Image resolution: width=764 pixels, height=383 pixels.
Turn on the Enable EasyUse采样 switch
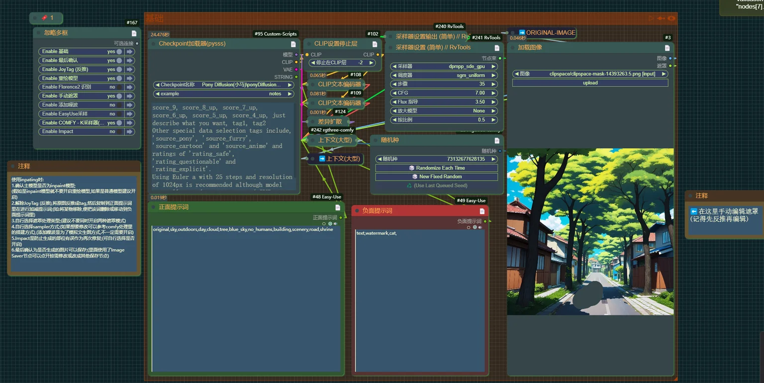click(119, 114)
